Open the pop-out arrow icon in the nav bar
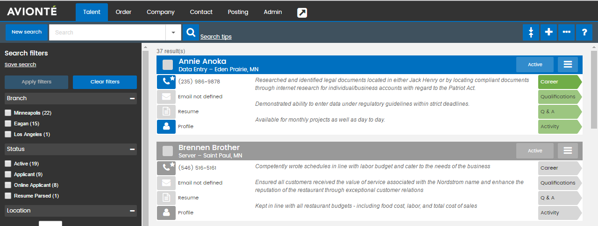Screen dimensions: 598x226 pos(302,13)
